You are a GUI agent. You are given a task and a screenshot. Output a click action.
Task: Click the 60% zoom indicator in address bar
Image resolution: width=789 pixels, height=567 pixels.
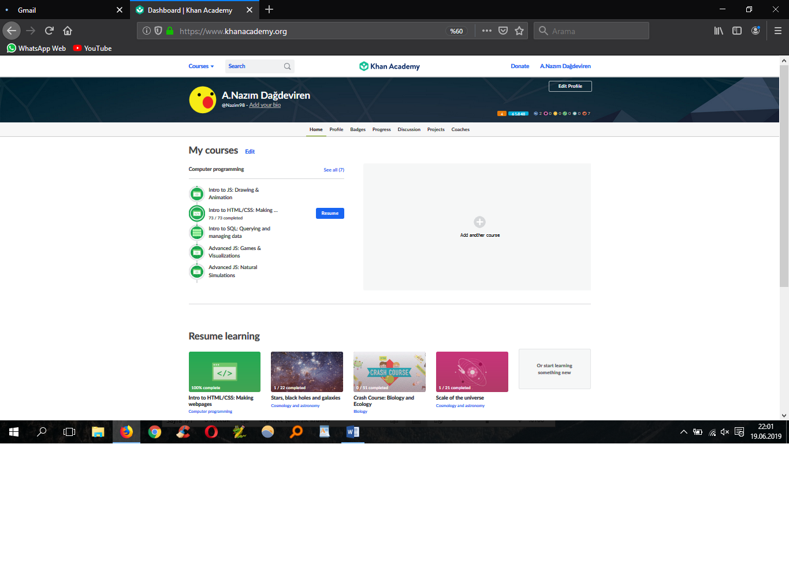coord(456,31)
